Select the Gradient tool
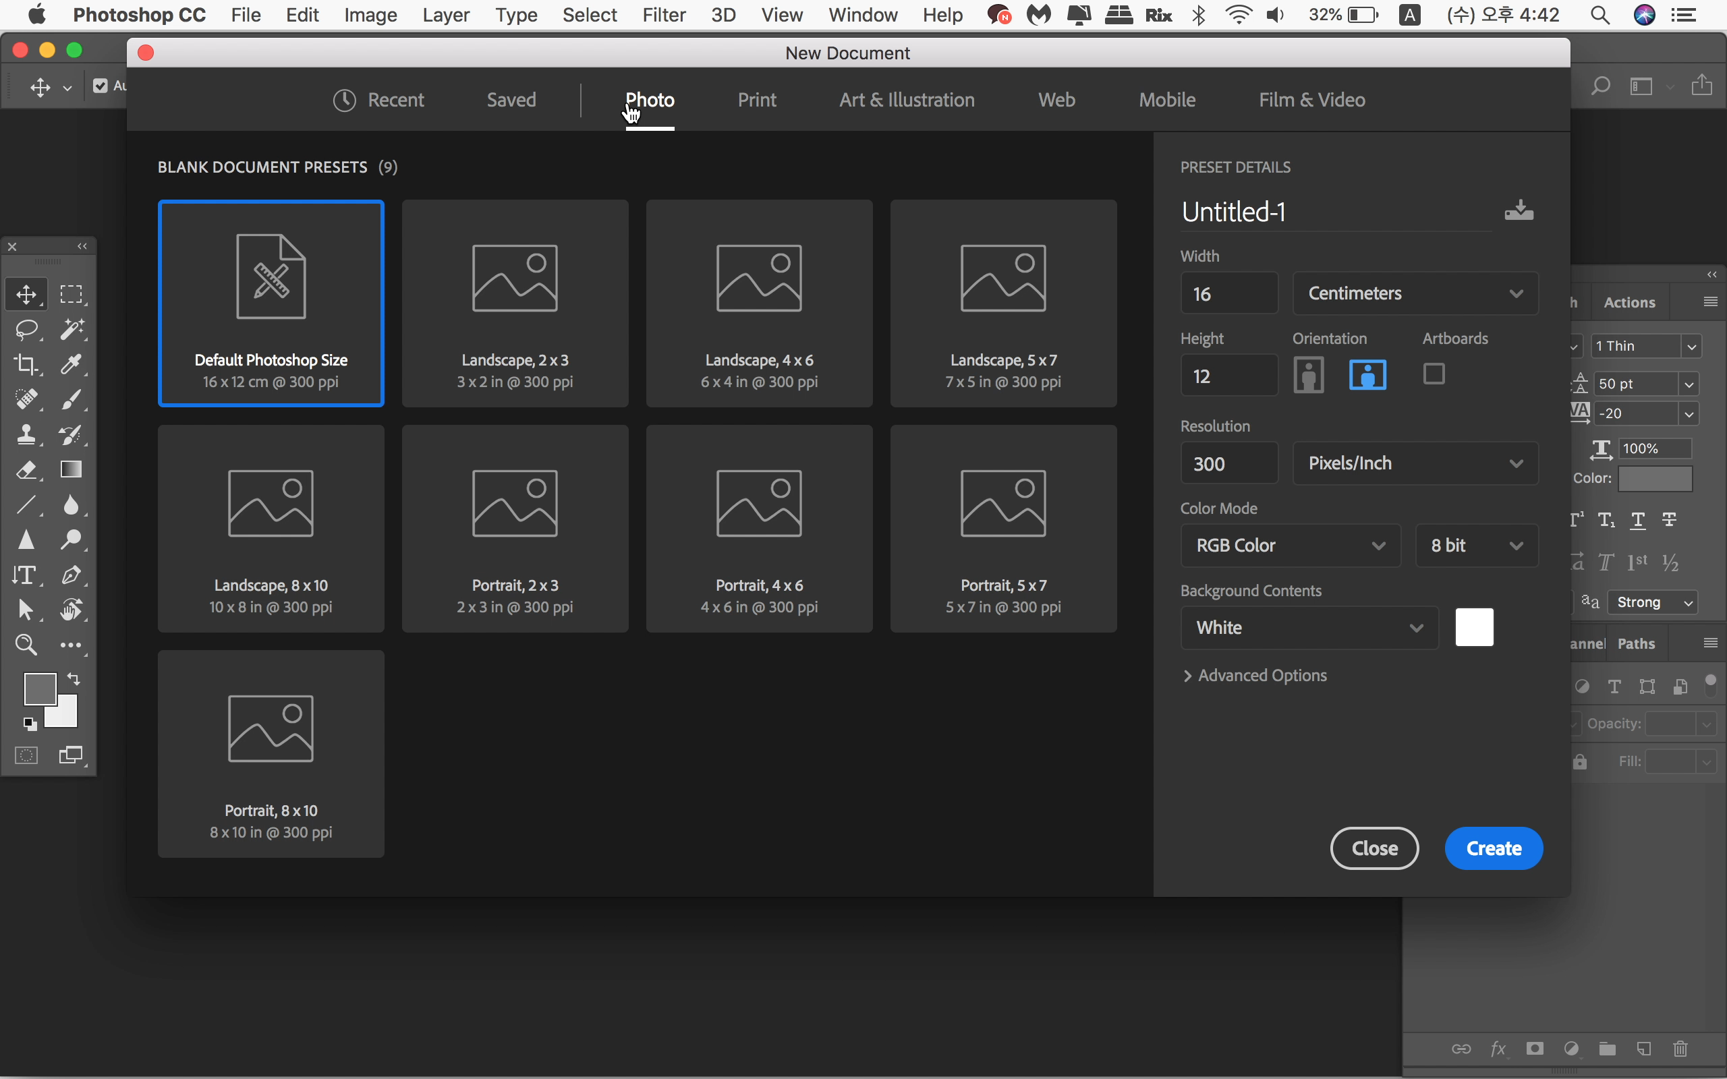This screenshot has width=1727, height=1079. (x=71, y=469)
